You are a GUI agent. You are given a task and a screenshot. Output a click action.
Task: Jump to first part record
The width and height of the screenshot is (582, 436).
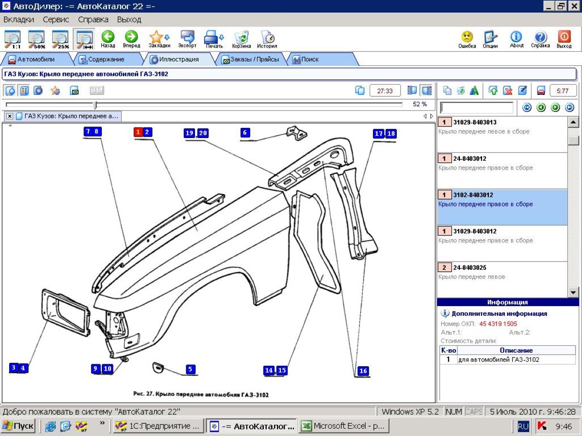(x=527, y=108)
